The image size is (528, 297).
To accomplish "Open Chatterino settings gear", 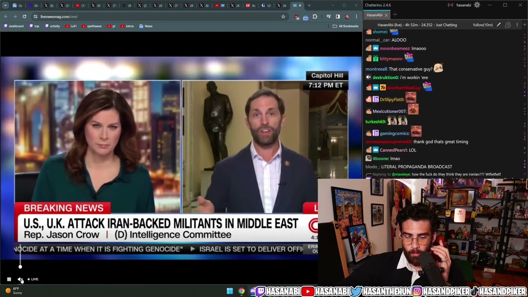I will coord(477,5).
